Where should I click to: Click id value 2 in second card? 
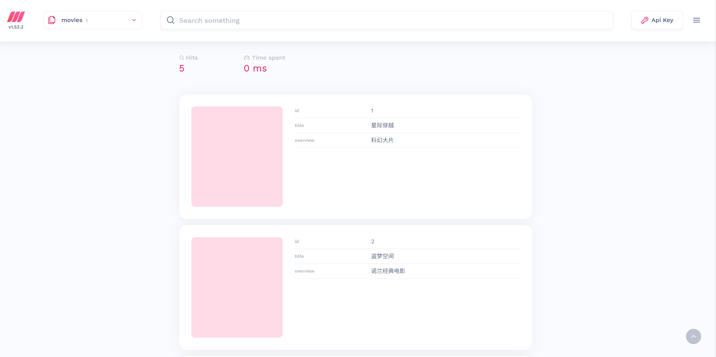(373, 241)
